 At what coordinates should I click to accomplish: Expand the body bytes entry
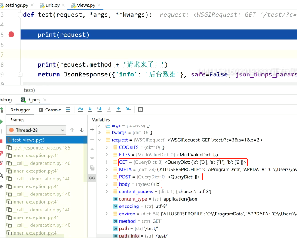tap(107, 184)
